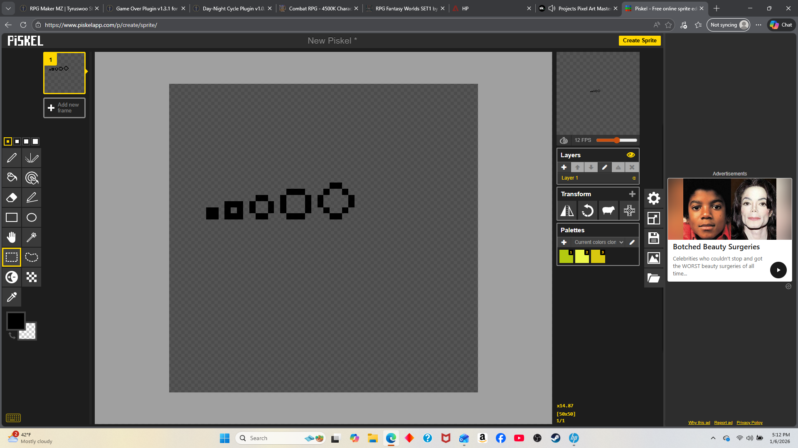Viewport: 798px width, 448px height.
Task: Open the Save floppy disk icon
Action: point(654,238)
